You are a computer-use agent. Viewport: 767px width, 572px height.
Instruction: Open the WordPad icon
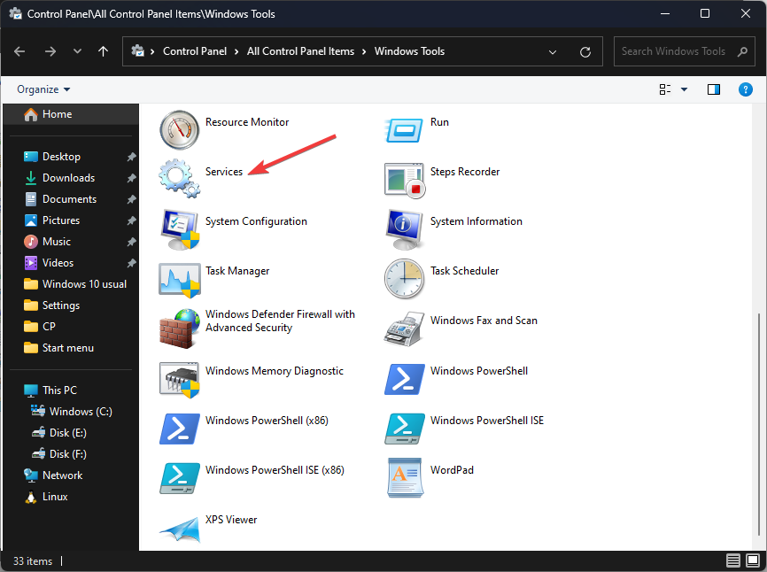(405, 477)
